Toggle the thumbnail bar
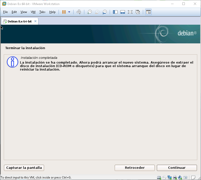The height and width of the screenshot is (180, 201). (x=122, y=12)
